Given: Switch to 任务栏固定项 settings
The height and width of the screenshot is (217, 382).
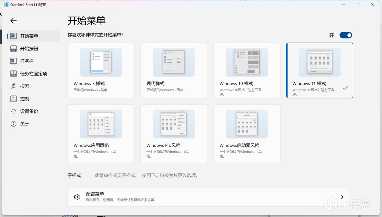Looking at the screenshot, I should tap(33, 74).
